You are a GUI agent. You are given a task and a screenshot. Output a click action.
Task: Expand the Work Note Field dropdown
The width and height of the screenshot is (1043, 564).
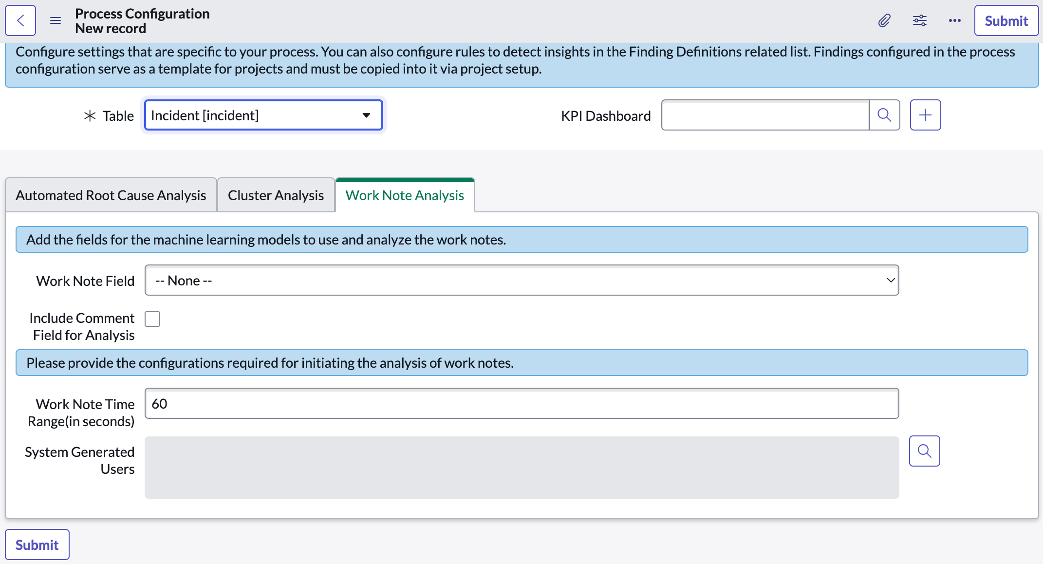(x=521, y=281)
